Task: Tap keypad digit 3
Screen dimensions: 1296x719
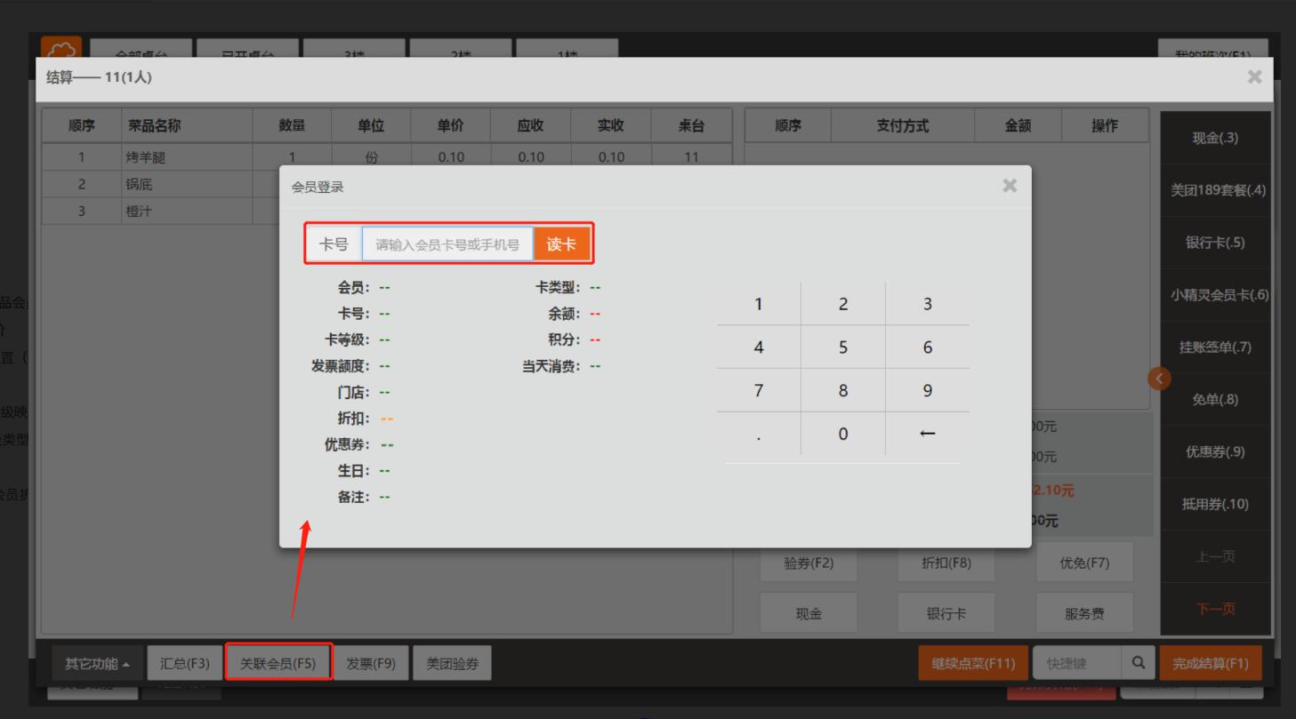Action: pyautogui.click(x=927, y=304)
